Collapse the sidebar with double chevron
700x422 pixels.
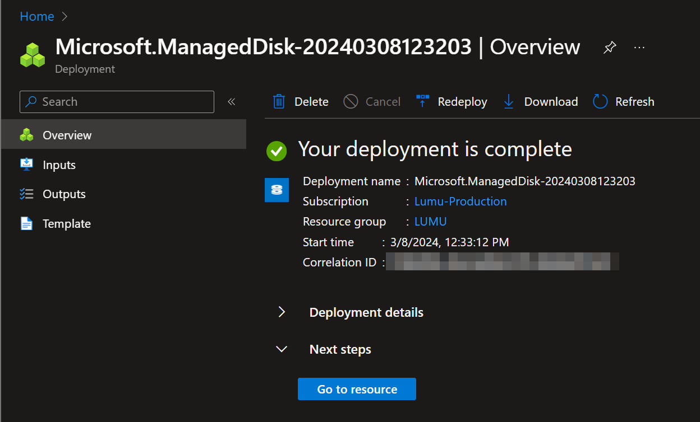point(231,102)
